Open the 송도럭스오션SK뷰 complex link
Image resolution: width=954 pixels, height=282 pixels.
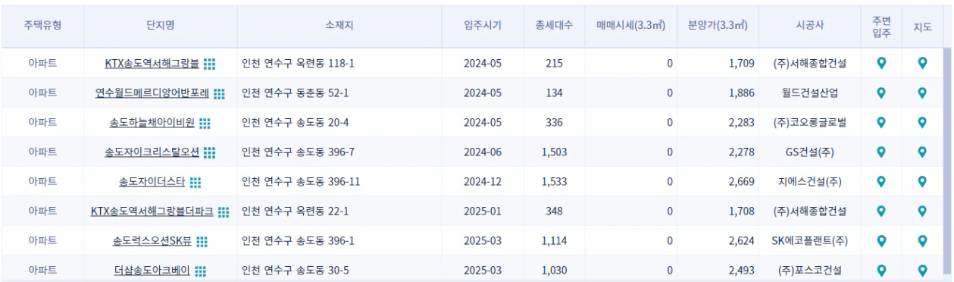pos(152,241)
